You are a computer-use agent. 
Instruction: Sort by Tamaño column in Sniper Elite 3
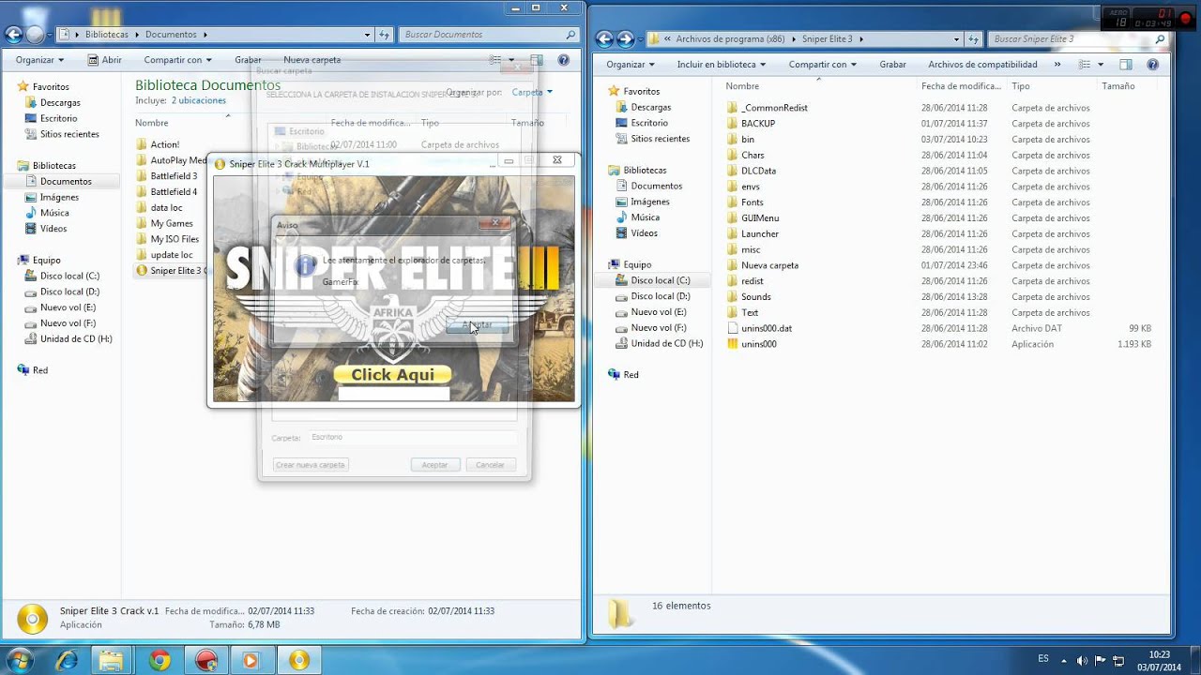(1118, 86)
